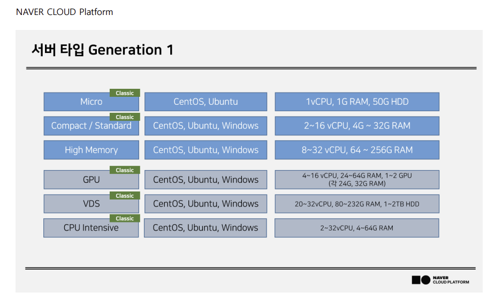Select the High Memory box

click(x=91, y=150)
